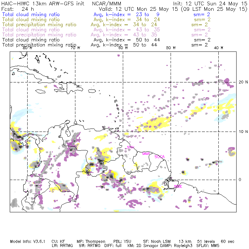Click the 'SOCA' station marker

click(159, 157)
